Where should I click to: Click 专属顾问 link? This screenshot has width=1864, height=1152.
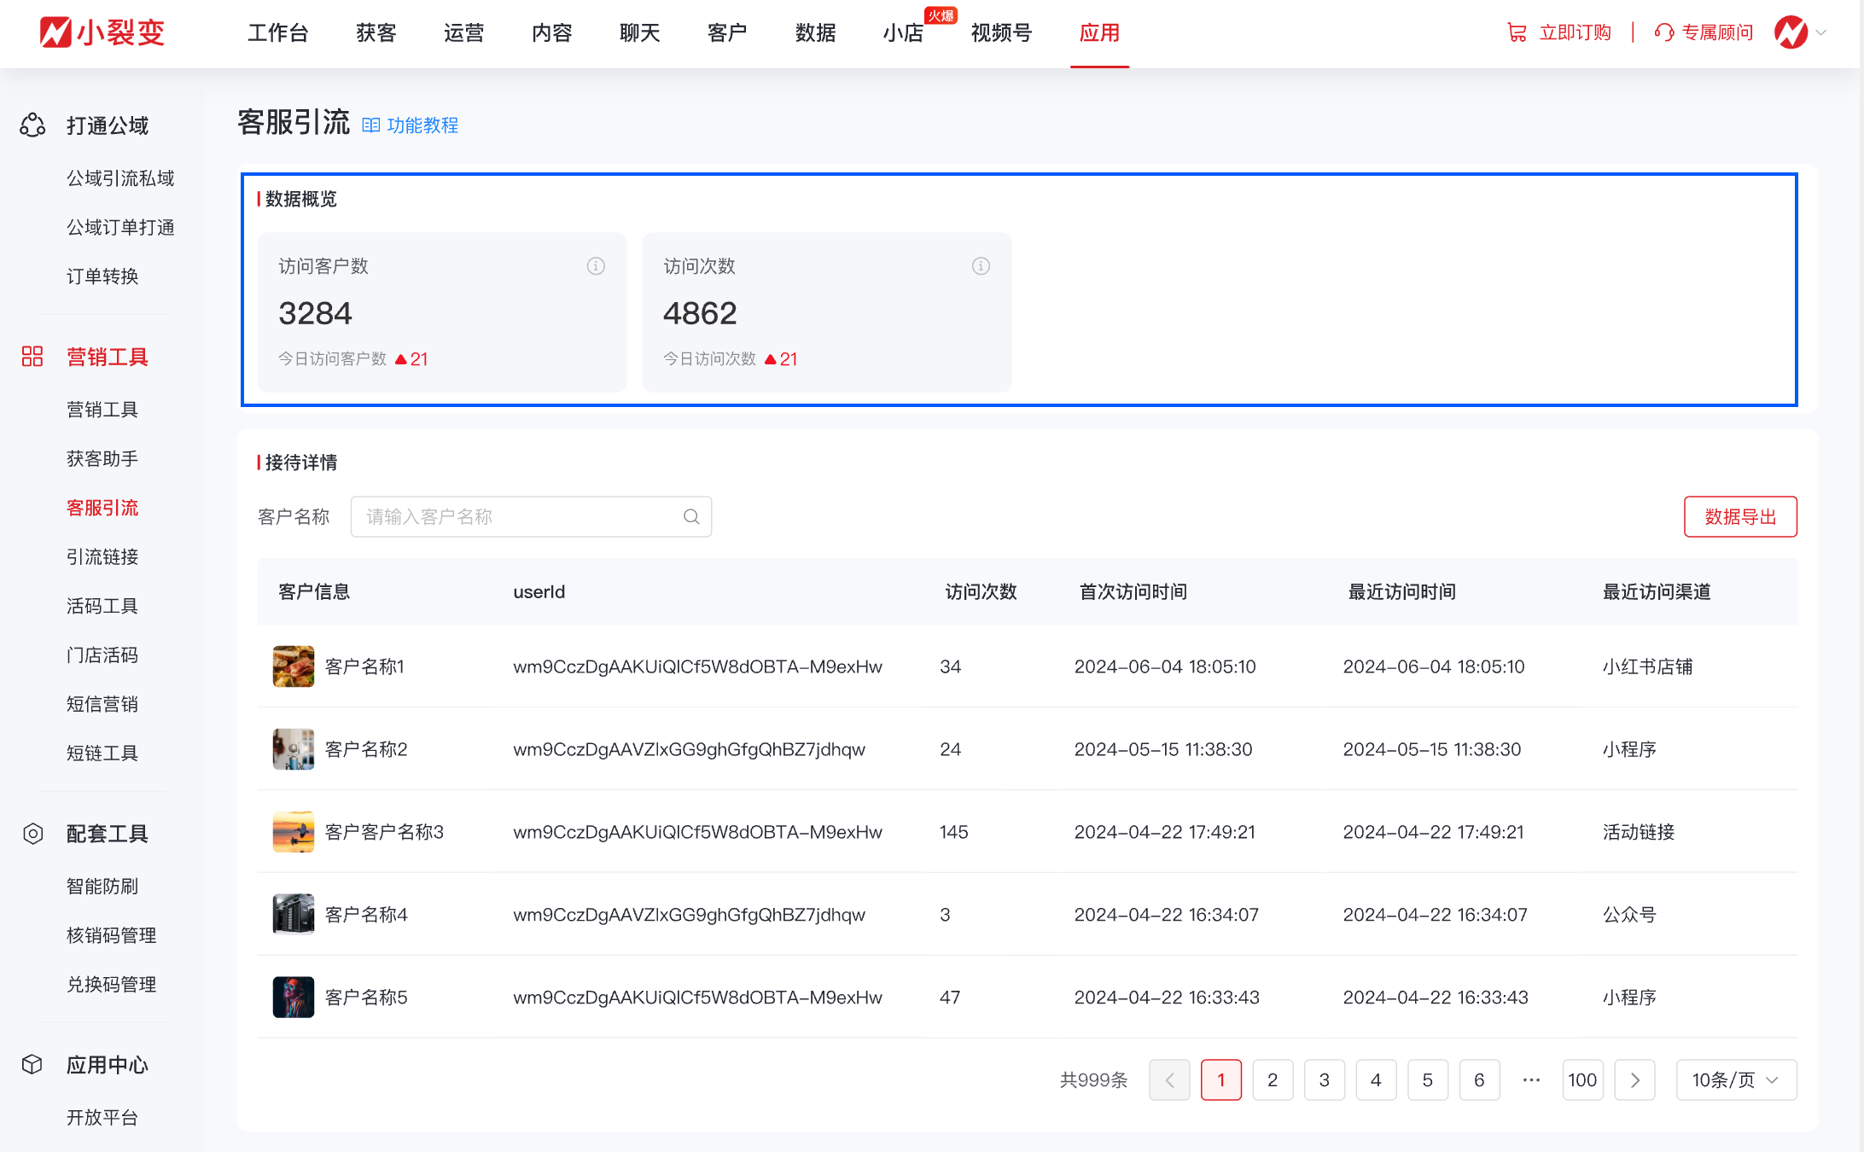[1717, 32]
